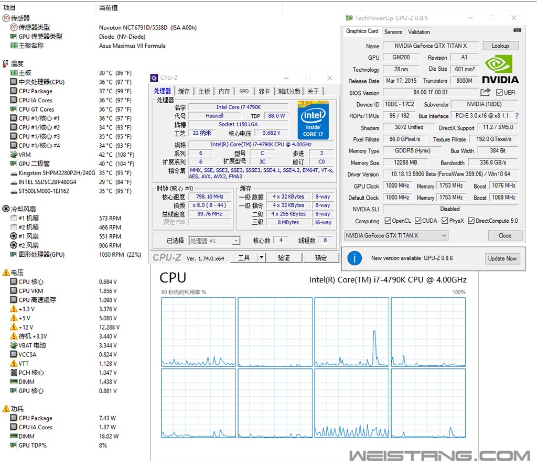Click the GPU 二极管 temperature icon
The width and height of the screenshot is (537, 468).
[14, 164]
